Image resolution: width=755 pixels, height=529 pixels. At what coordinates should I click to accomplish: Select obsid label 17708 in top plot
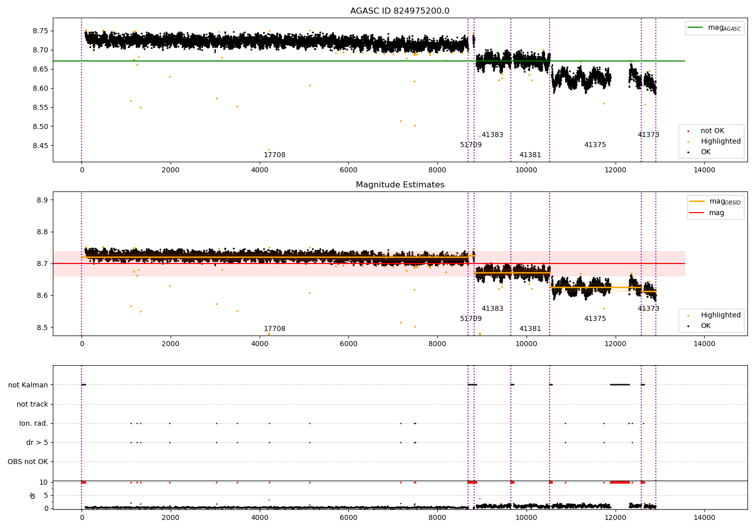274,155
